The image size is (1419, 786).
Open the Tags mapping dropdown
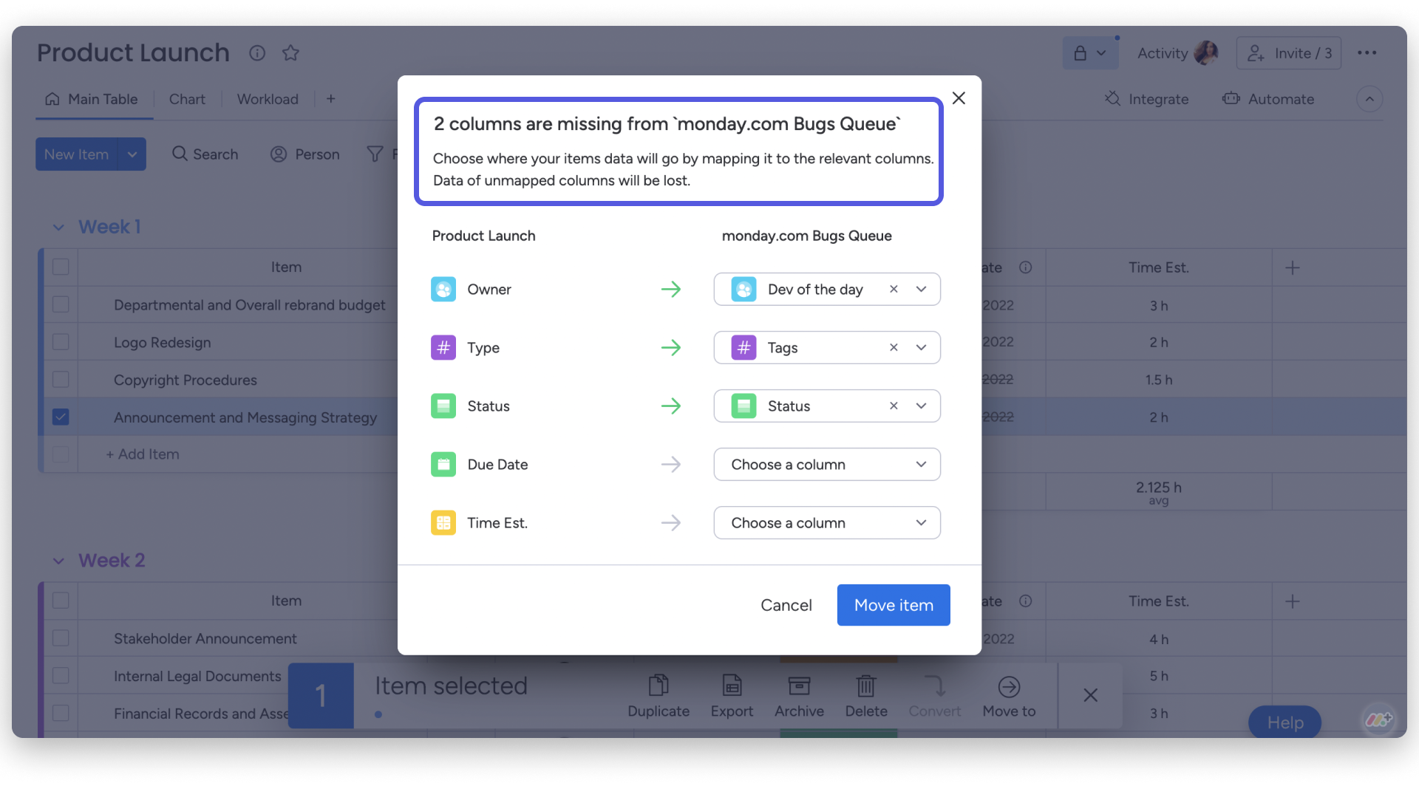pyautogui.click(x=922, y=348)
